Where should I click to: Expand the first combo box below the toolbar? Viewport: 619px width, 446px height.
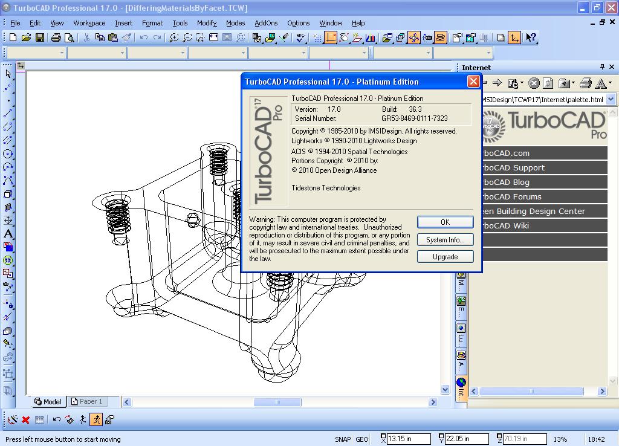click(x=62, y=53)
